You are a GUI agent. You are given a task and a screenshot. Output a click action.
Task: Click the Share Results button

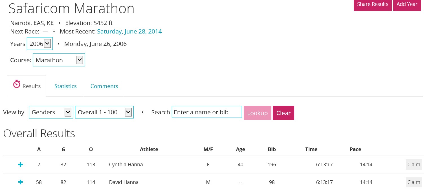[372, 4]
